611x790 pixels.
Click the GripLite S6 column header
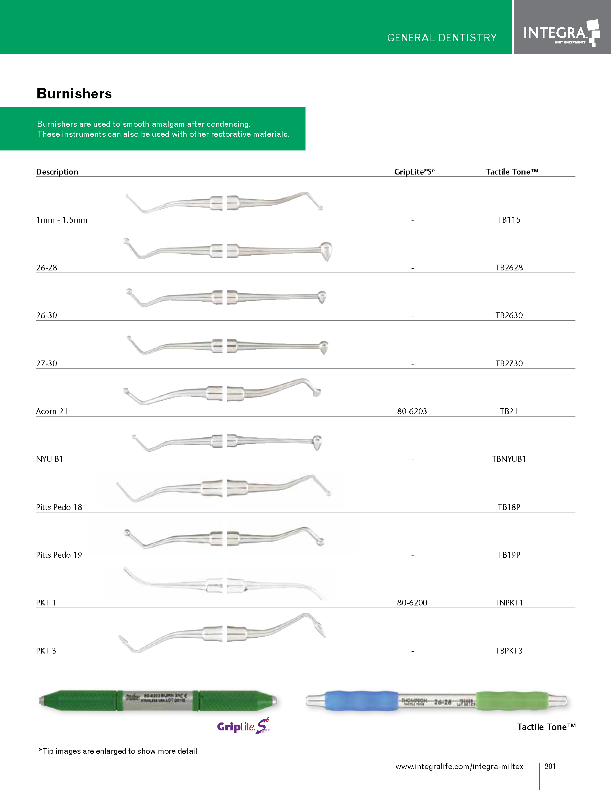tap(414, 172)
